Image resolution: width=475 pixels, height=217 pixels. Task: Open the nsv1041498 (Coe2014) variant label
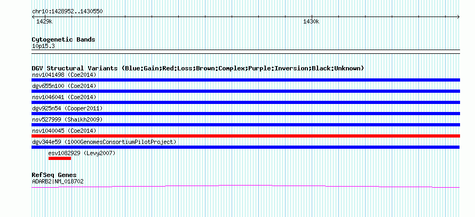[x=64, y=75]
